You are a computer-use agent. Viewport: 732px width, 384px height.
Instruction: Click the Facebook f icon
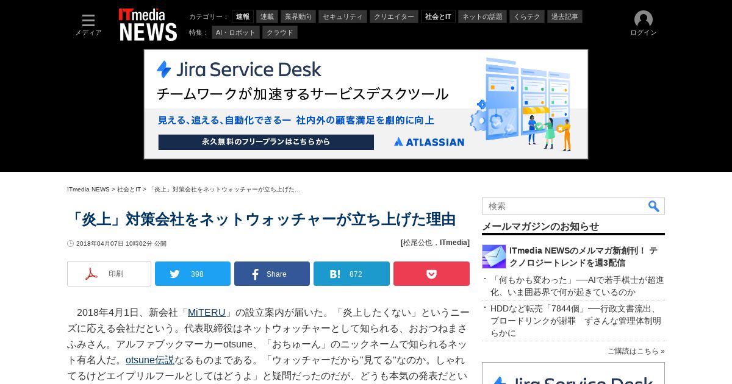click(x=255, y=274)
